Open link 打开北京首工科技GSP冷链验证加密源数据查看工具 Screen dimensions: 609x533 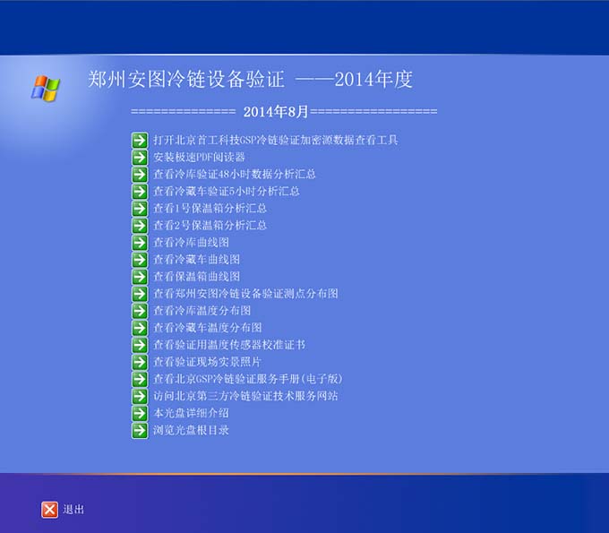[x=275, y=141]
